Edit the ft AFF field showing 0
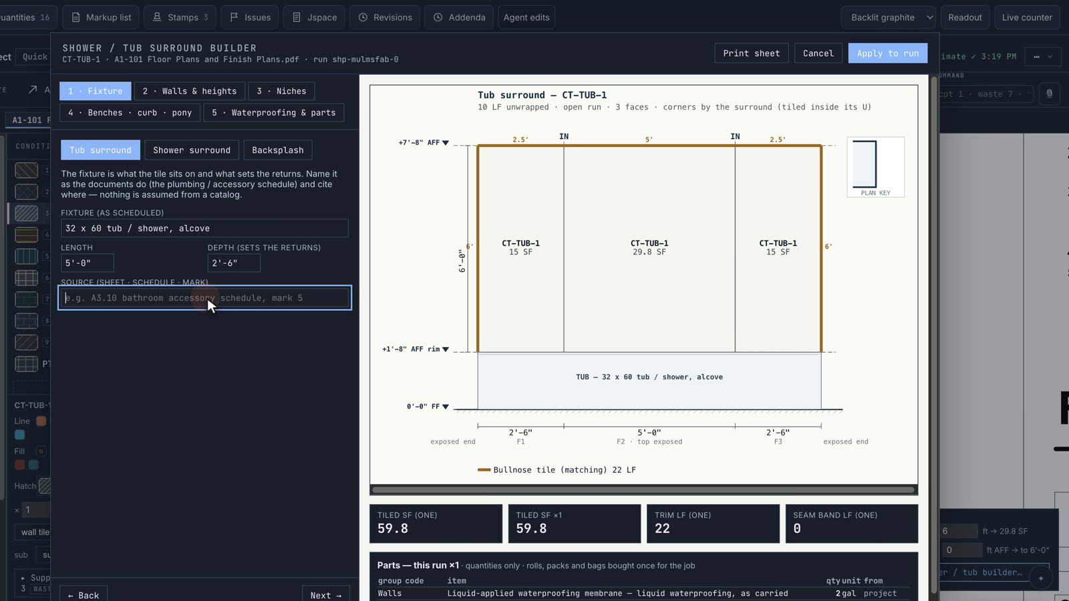This screenshot has height=601, width=1069. click(x=963, y=550)
